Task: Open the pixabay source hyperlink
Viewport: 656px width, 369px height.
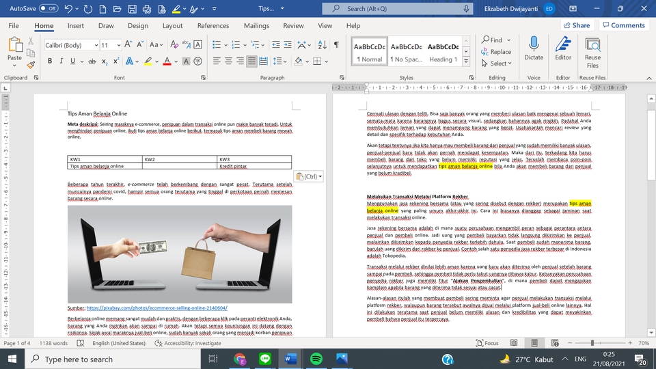Action: coord(157,308)
